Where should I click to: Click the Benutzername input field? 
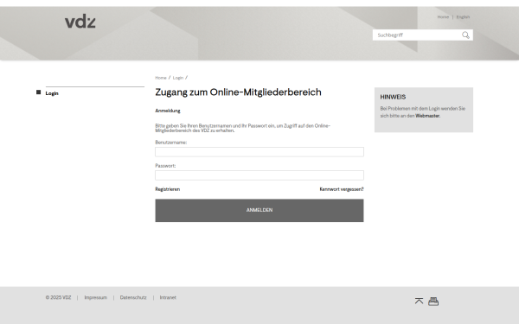click(259, 152)
